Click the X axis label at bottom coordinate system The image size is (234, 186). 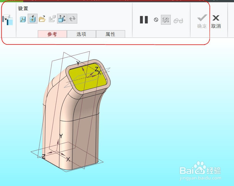click(68, 159)
